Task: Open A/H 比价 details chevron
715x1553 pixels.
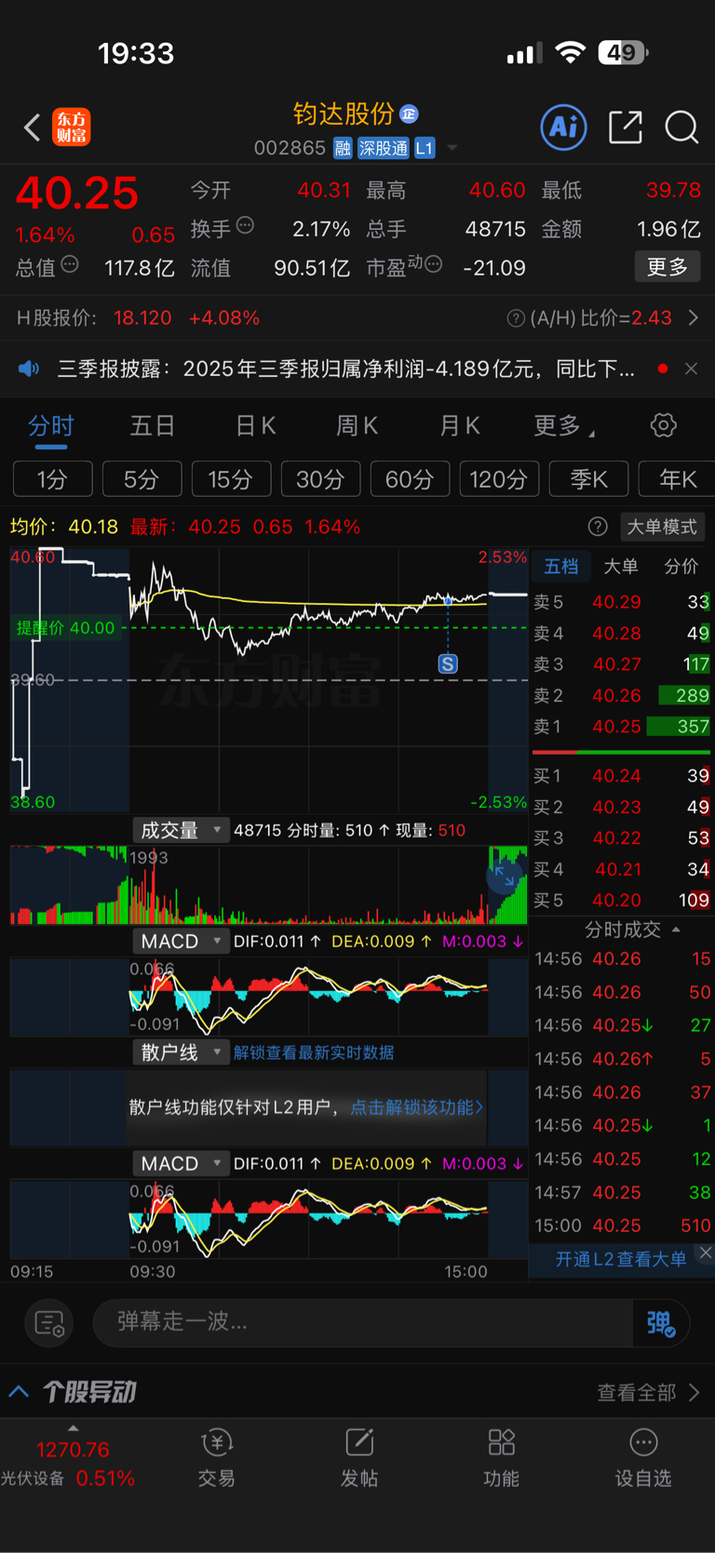Action: tap(694, 318)
